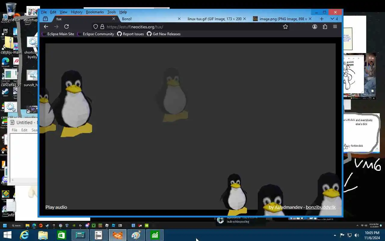The width and height of the screenshot is (385, 241).
Task: Open the Windows Store taskbar icon
Action: 62,235
